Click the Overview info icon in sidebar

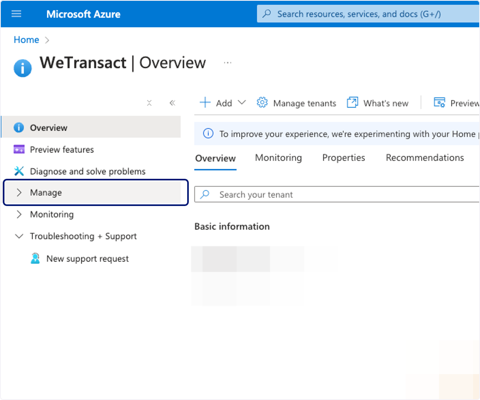(x=19, y=128)
